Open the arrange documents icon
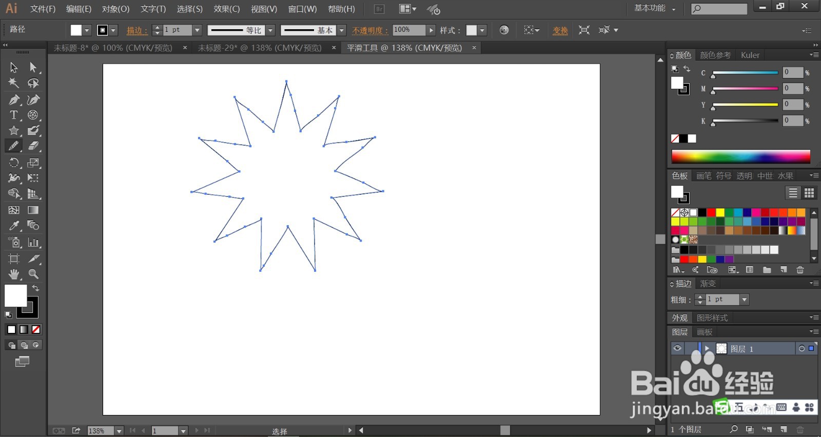The image size is (821, 437). pyautogui.click(x=407, y=9)
